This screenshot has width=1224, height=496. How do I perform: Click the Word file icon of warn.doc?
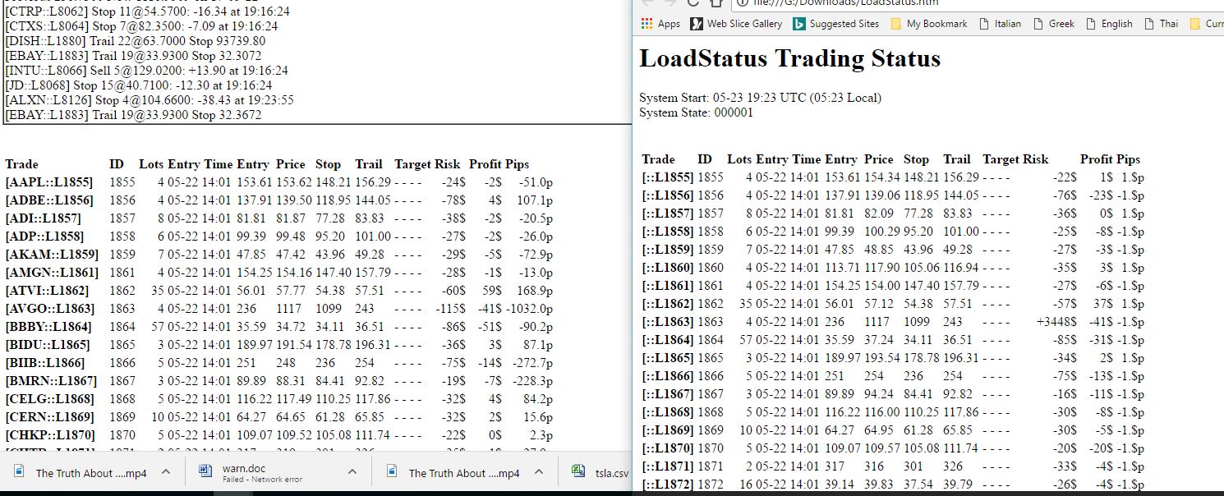206,472
